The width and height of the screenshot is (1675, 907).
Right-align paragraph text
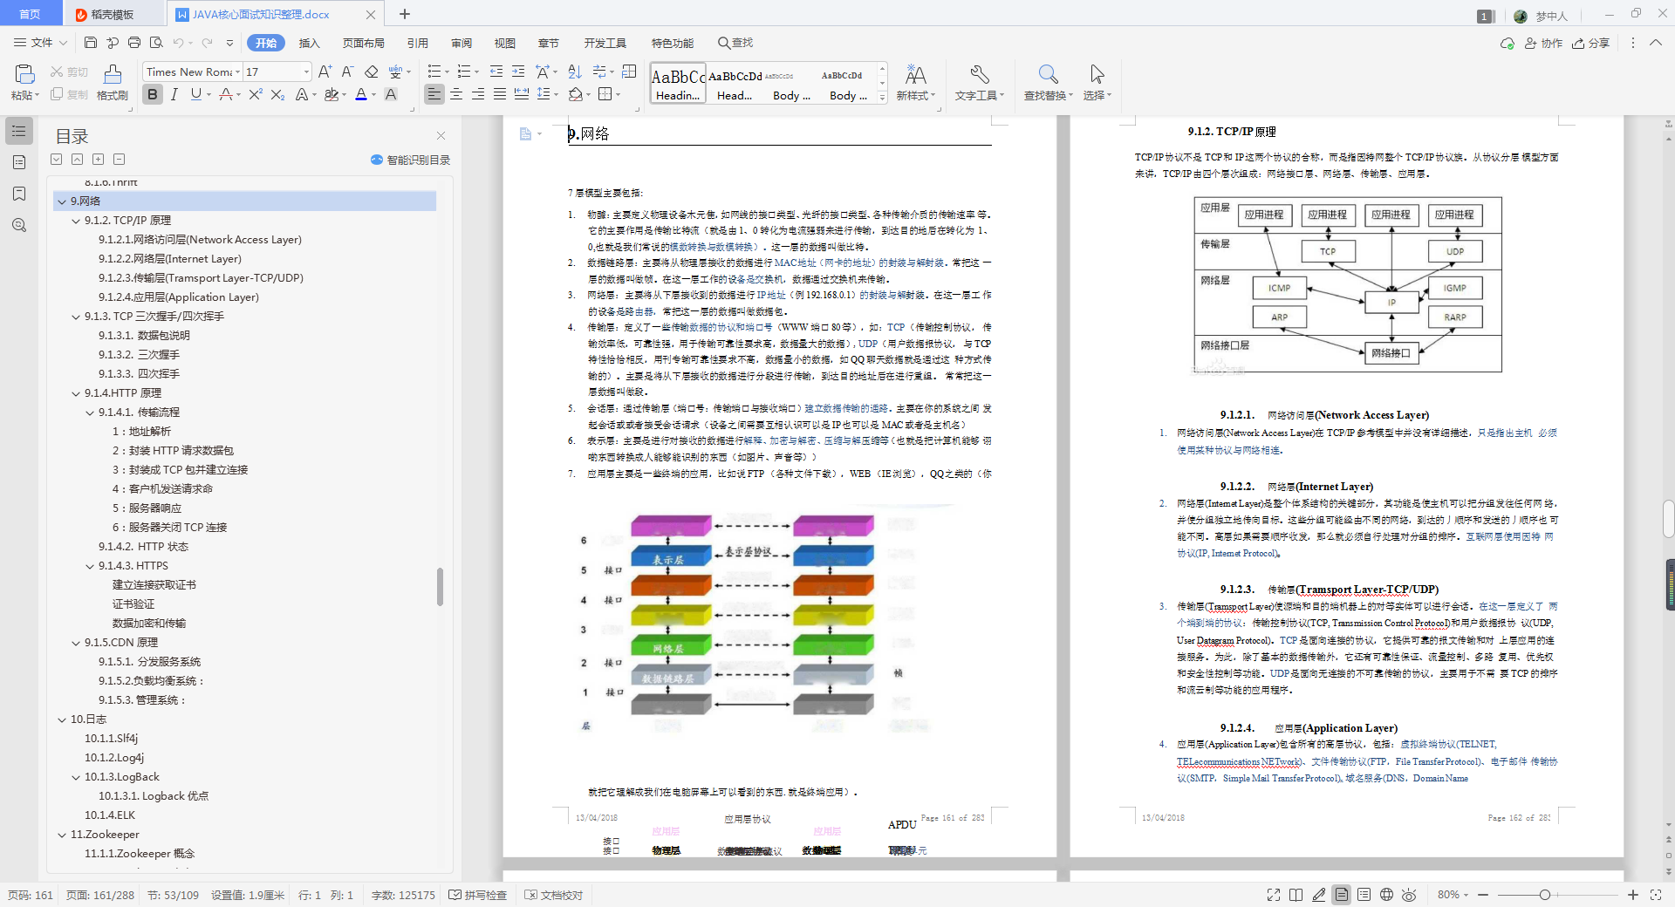point(478,94)
